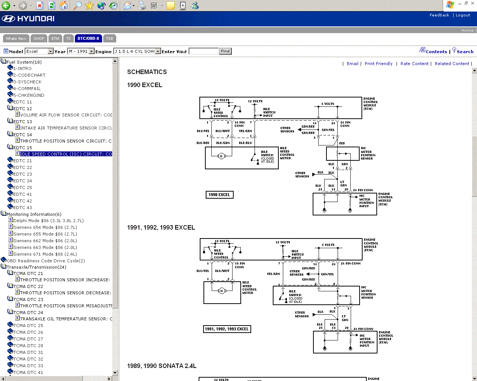Collapse the EDTC 15 tree node

tap(10, 147)
